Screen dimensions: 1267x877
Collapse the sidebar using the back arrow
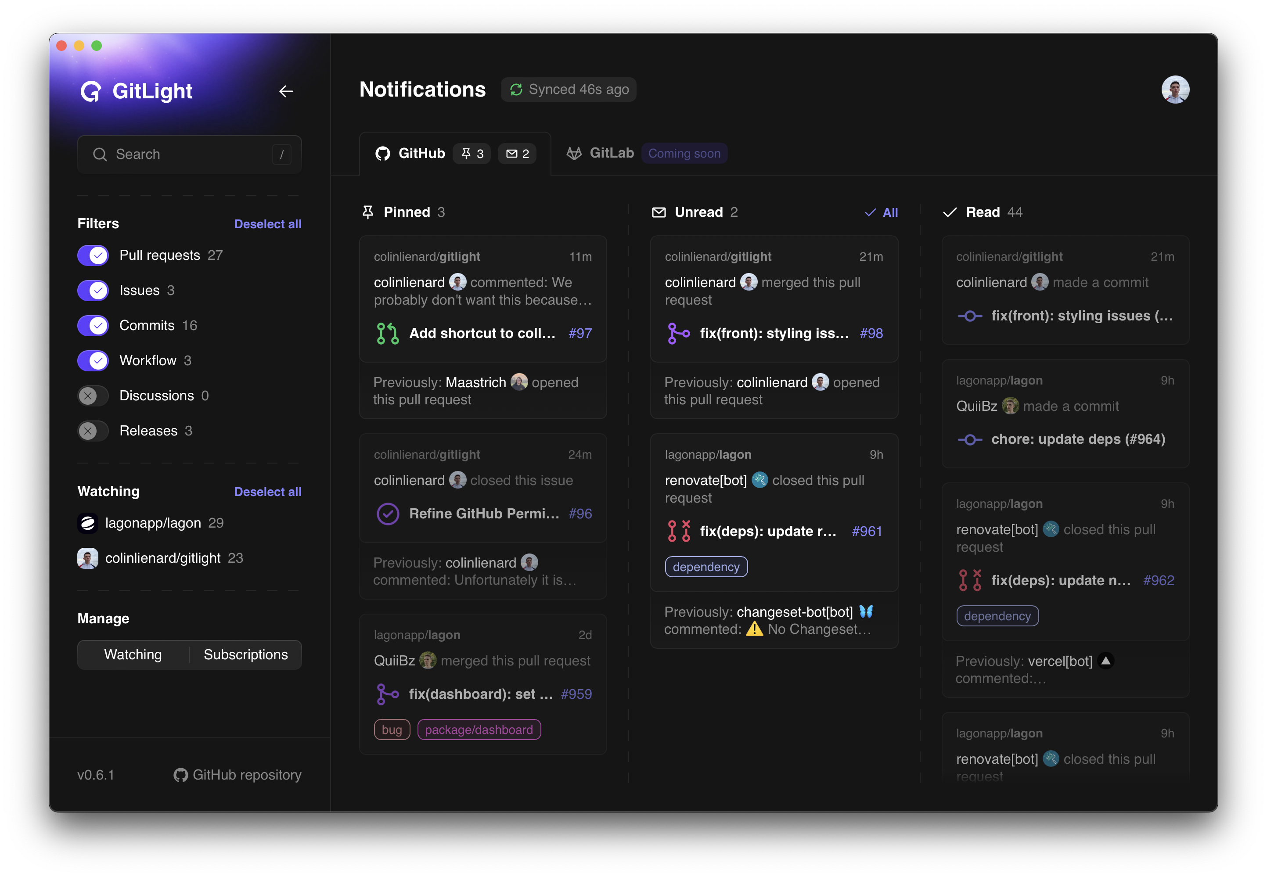coord(286,91)
